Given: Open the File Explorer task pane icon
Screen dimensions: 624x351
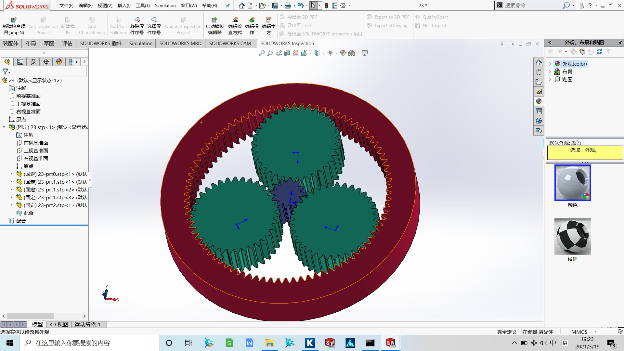Looking at the screenshot, I should point(539,82).
